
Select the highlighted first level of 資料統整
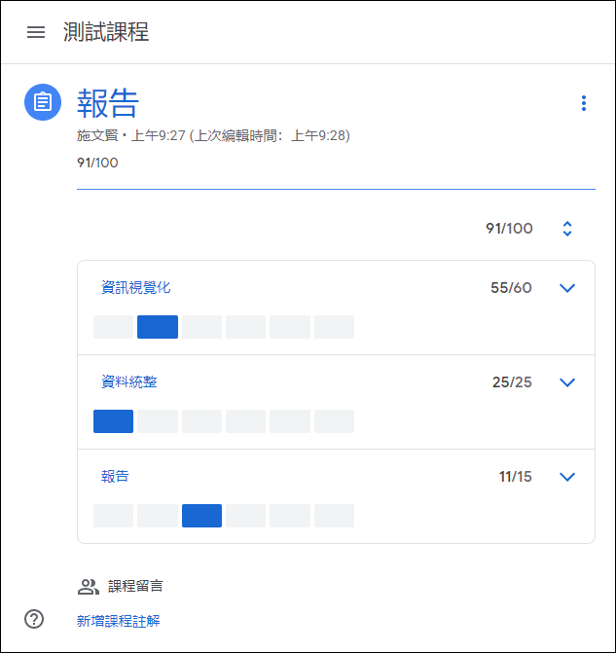click(x=113, y=421)
